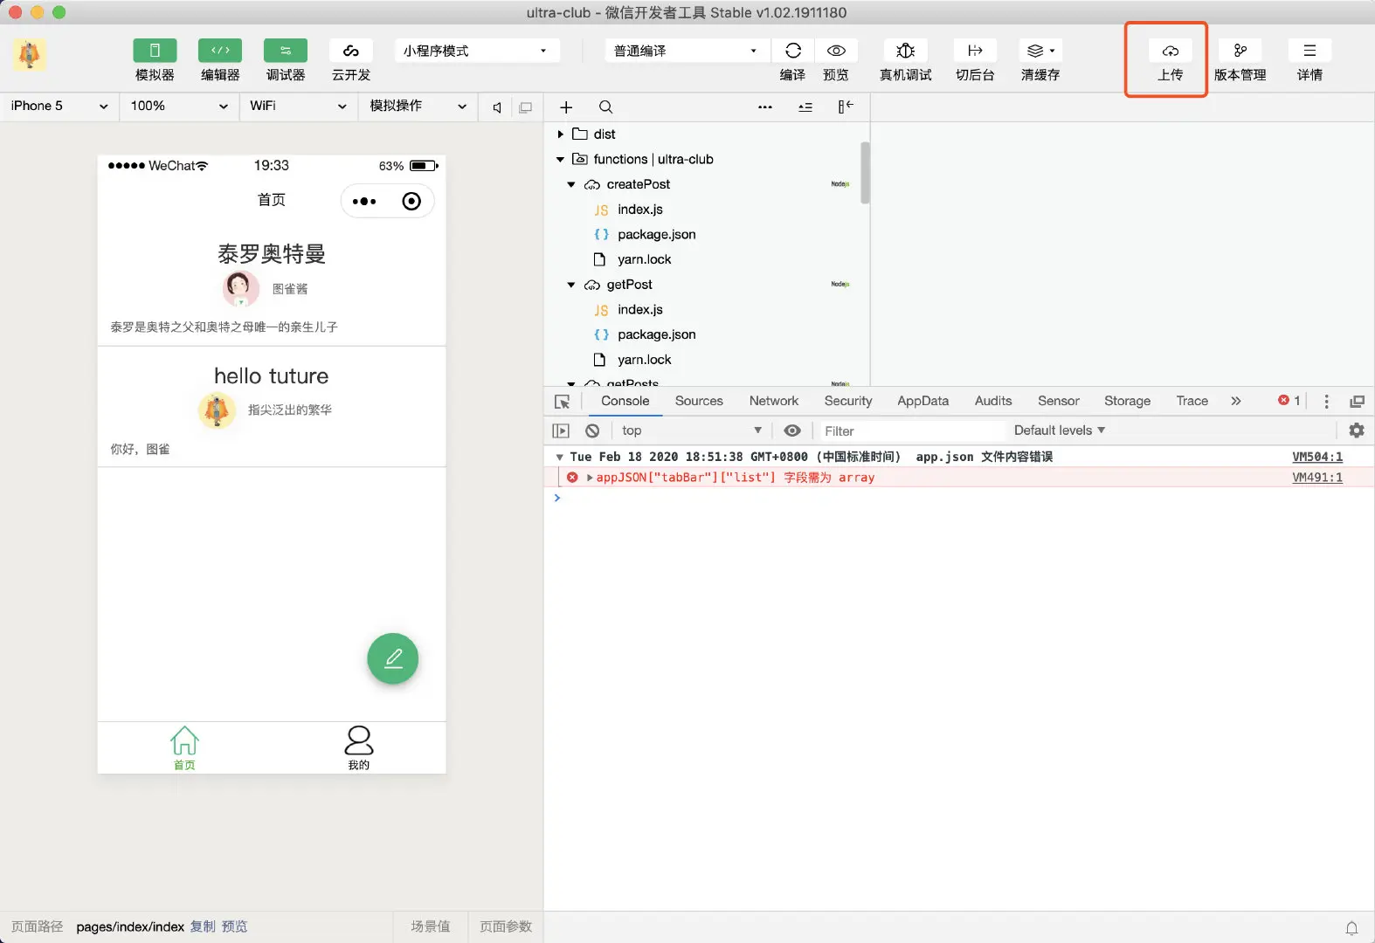Expand the dist folder

(560, 134)
